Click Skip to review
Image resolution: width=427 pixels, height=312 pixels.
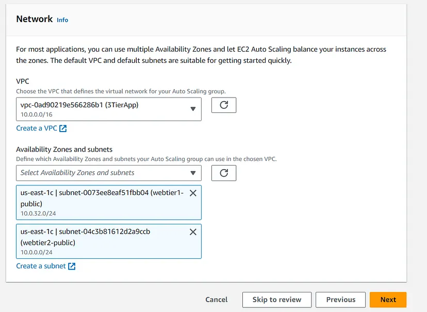click(x=277, y=300)
